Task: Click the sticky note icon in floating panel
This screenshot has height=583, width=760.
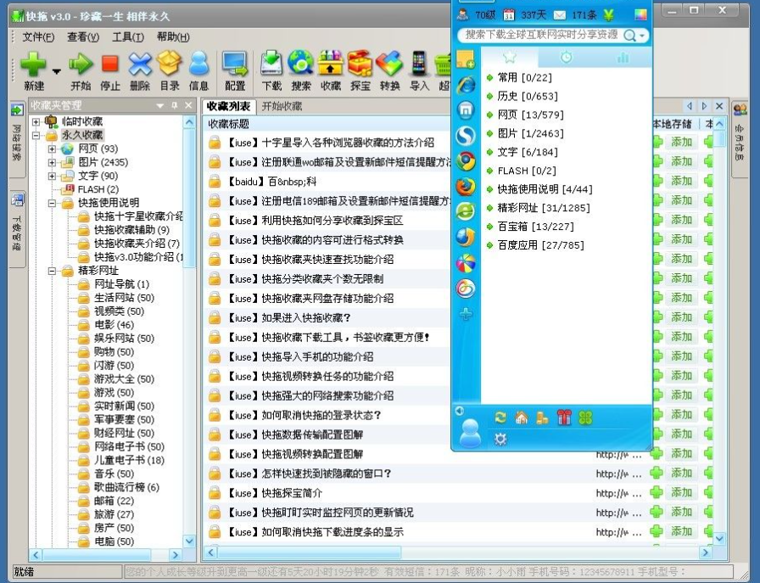Action: pyautogui.click(x=466, y=59)
